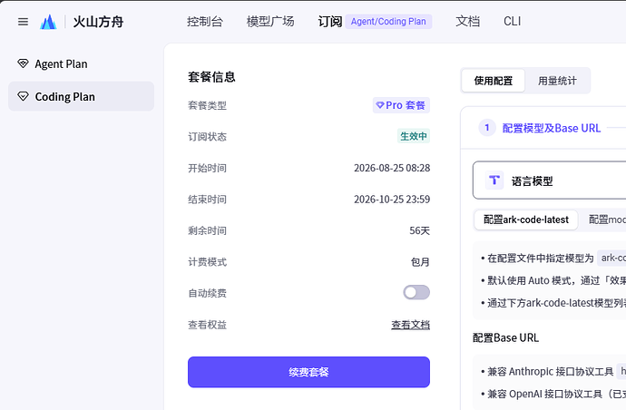Click the 续费套餐 button
This screenshot has height=410, width=626.
pyautogui.click(x=308, y=372)
